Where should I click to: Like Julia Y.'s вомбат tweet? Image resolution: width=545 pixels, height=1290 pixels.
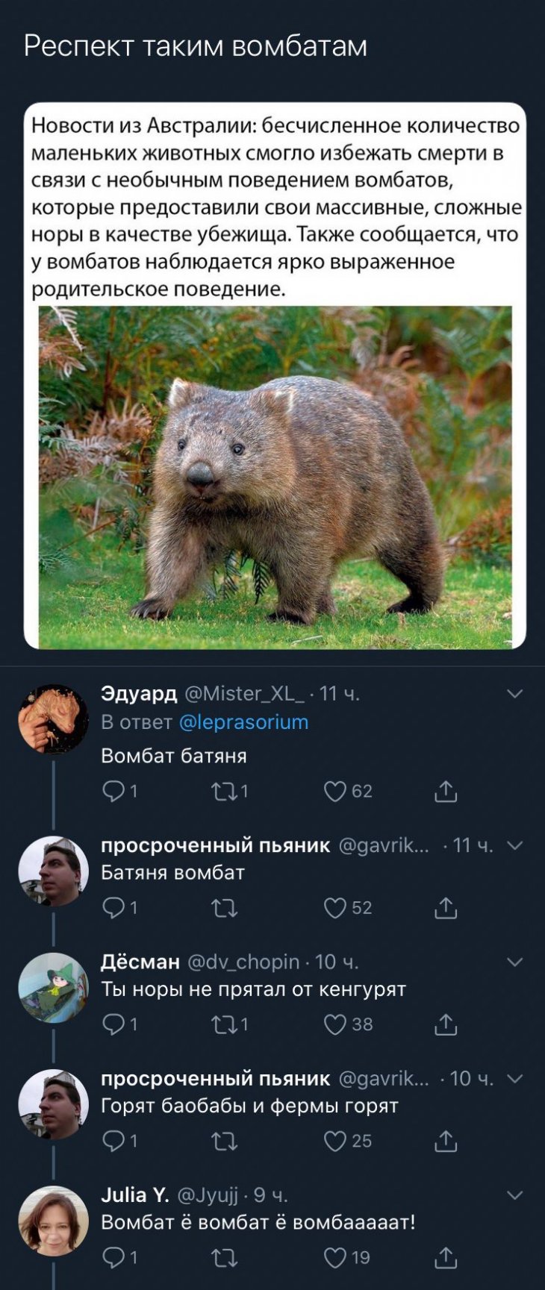pos(335,1258)
